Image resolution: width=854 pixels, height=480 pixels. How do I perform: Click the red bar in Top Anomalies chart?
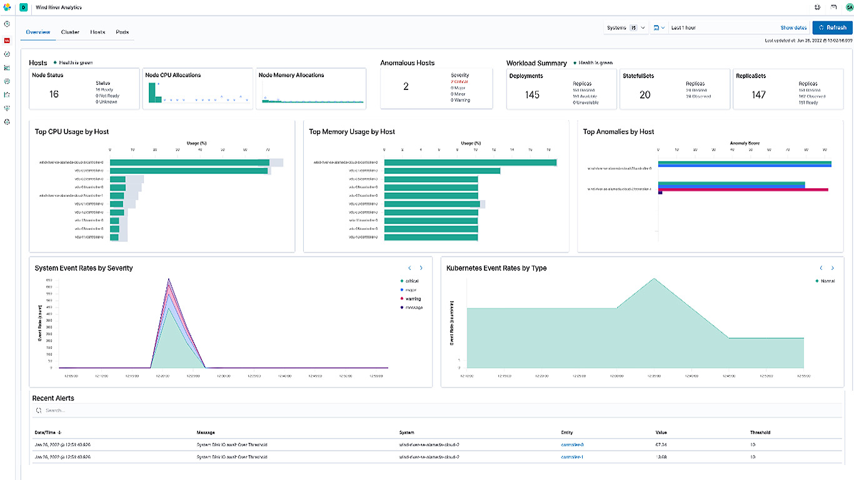(743, 189)
